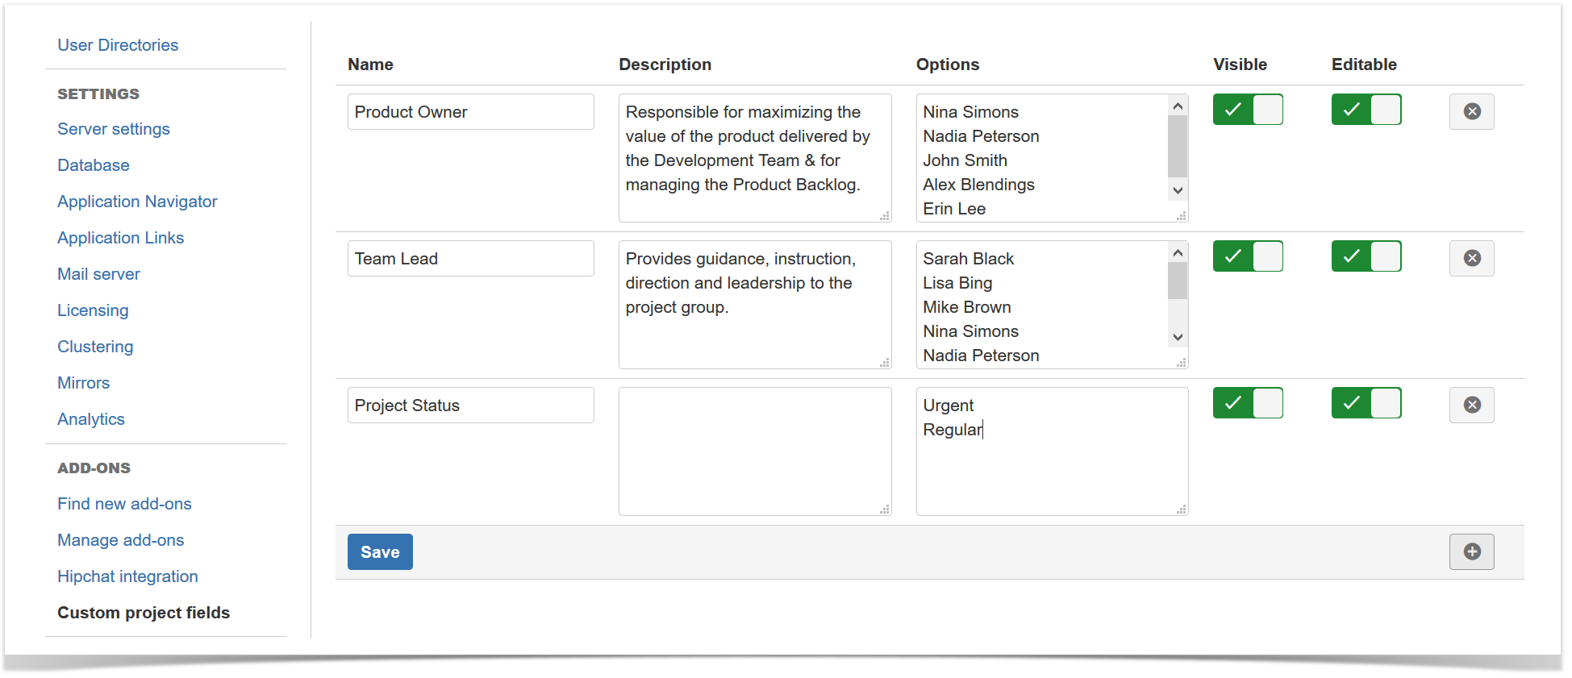Delete the Team Lead field row
Image resolution: width=1572 pixels, height=678 pixels.
tap(1471, 258)
